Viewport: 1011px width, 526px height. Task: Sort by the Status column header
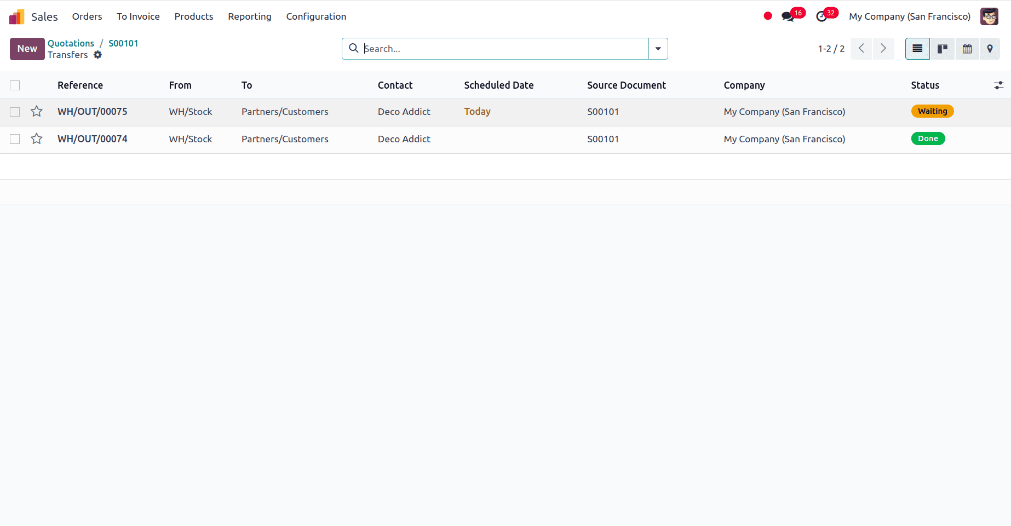925,85
